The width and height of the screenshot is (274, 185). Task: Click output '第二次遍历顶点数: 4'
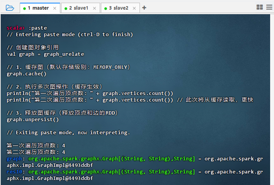[x=36, y=152]
